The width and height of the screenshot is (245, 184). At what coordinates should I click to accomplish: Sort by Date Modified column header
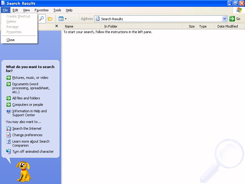coord(229,26)
